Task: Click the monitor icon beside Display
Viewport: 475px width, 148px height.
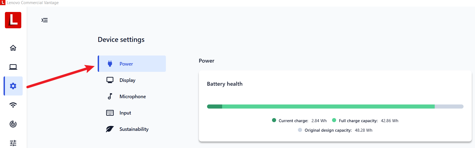Action: point(110,80)
